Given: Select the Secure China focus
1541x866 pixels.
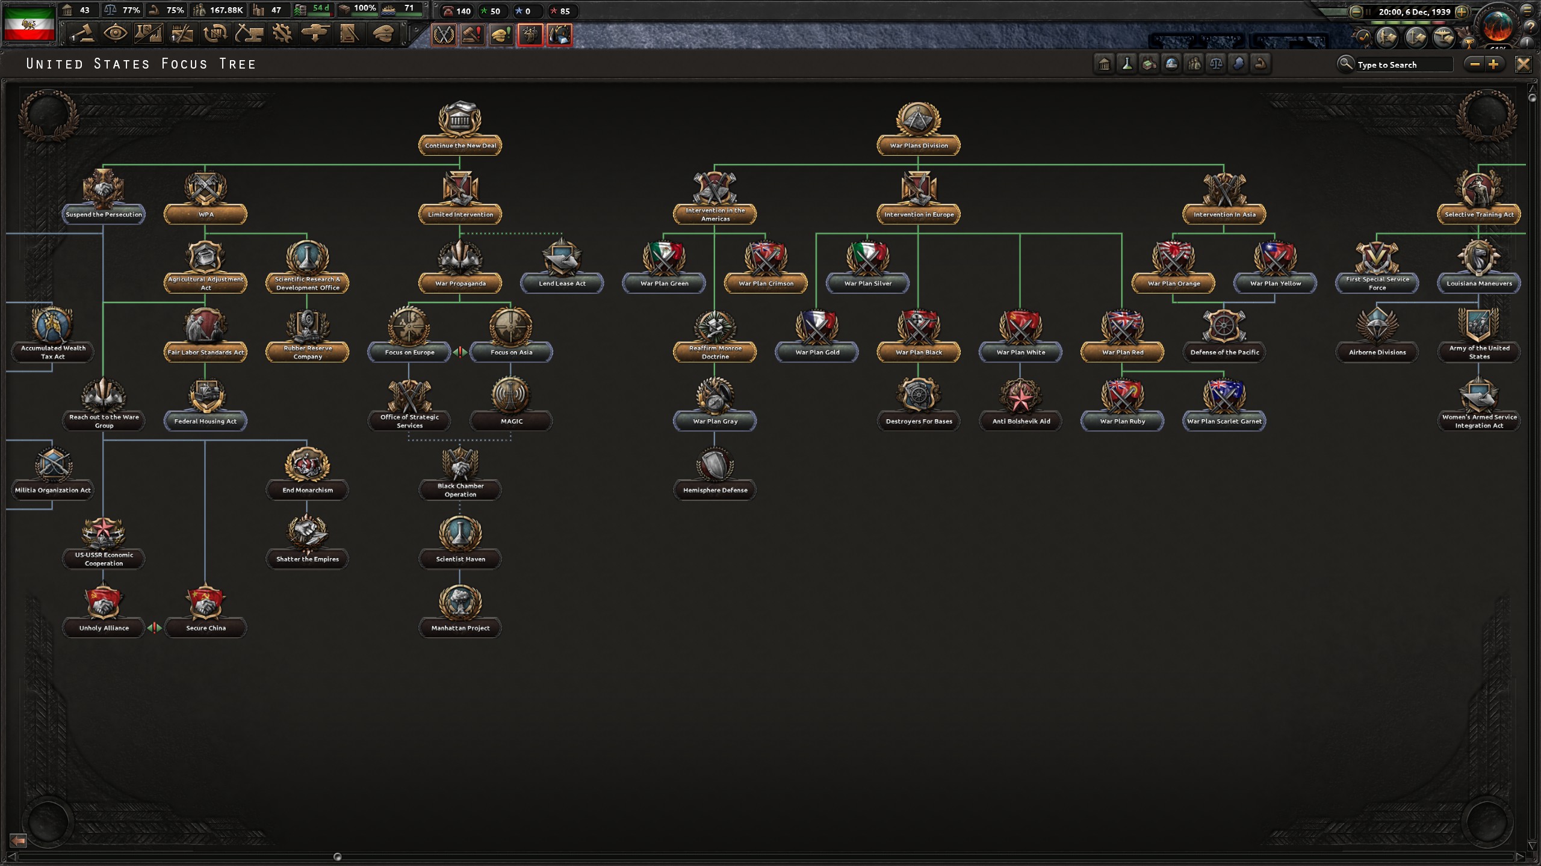Looking at the screenshot, I should click(x=205, y=610).
